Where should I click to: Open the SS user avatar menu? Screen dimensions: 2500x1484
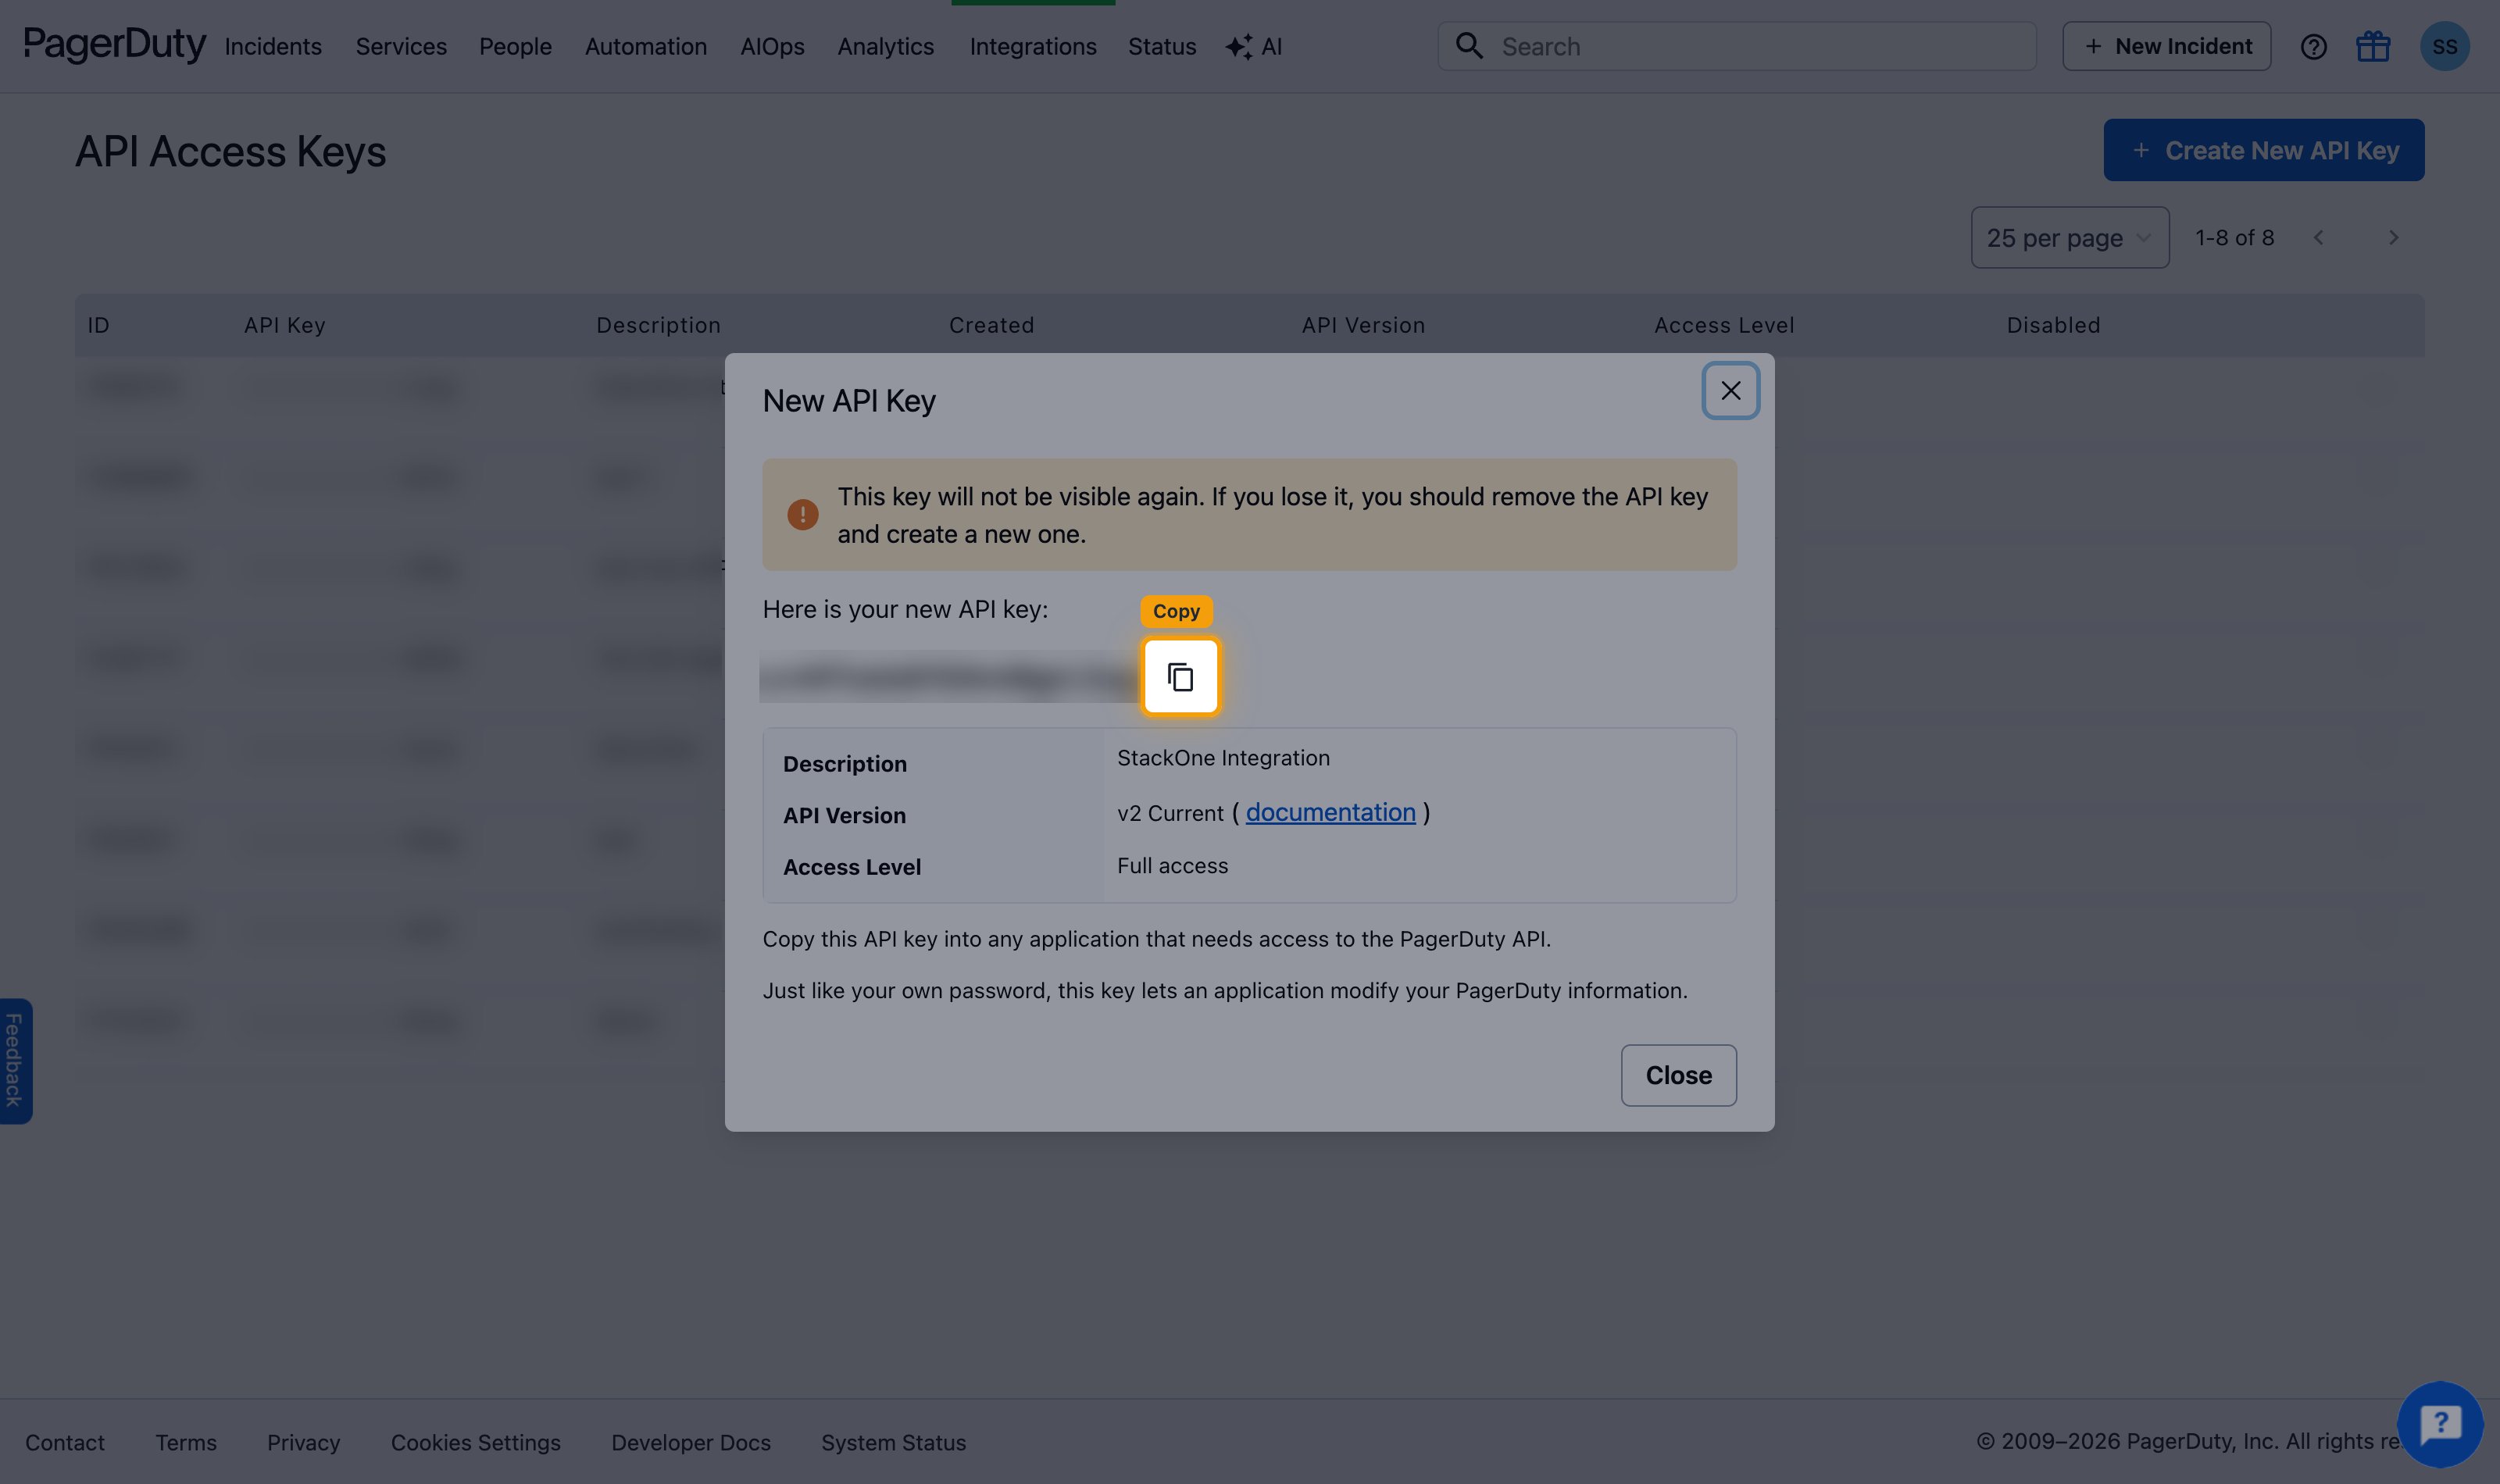pos(2444,46)
